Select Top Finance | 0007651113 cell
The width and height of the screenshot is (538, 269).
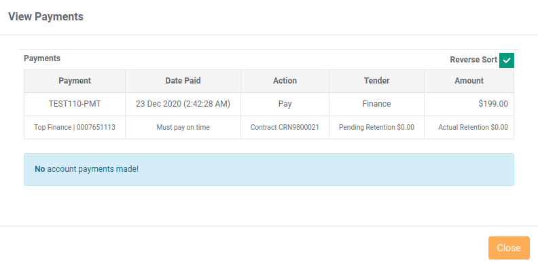click(x=75, y=127)
